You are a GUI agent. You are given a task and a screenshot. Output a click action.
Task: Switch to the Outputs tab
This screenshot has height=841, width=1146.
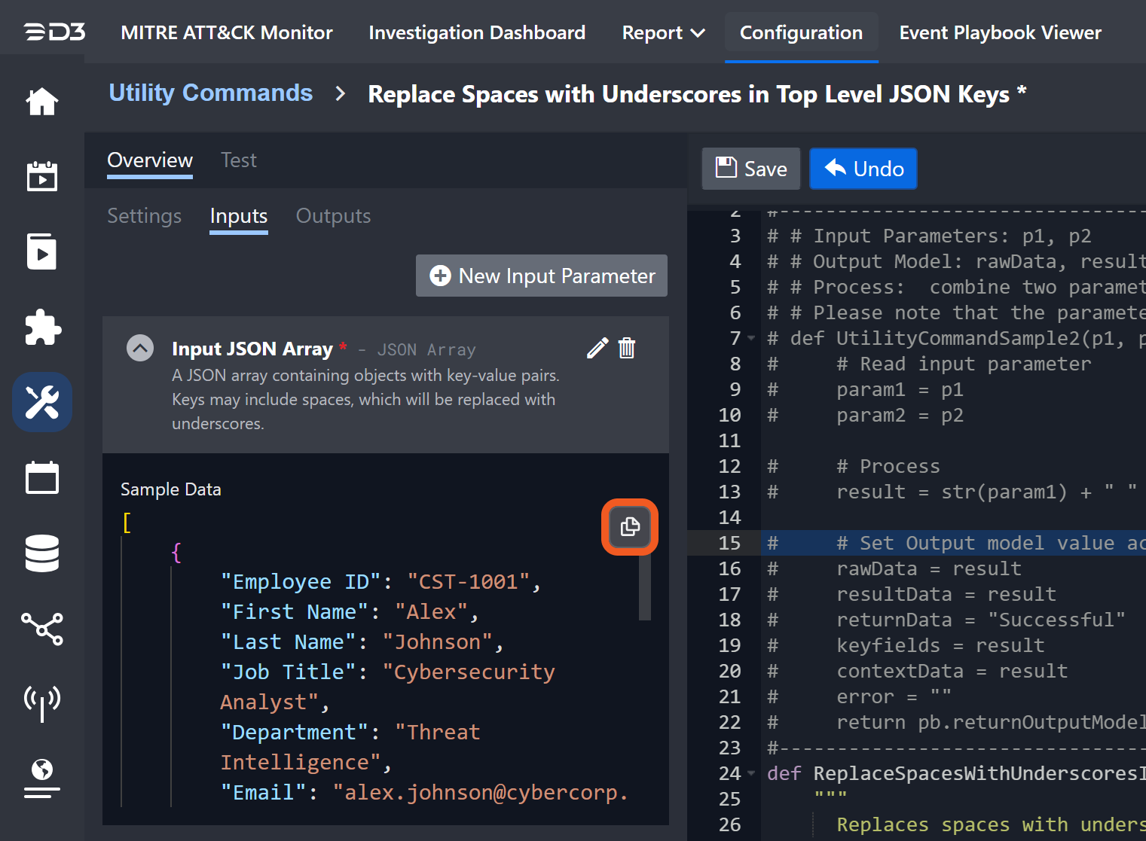[x=333, y=216]
